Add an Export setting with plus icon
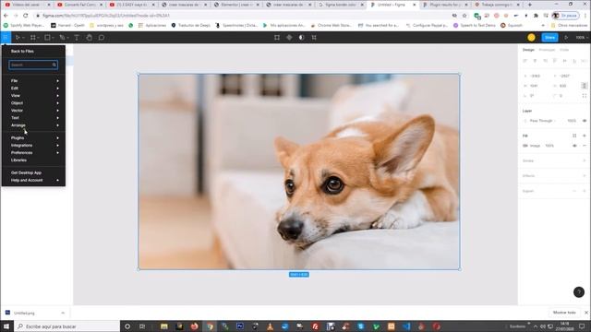Image resolution: width=591 pixels, height=332 pixels. pyautogui.click(x=585, y=191)
